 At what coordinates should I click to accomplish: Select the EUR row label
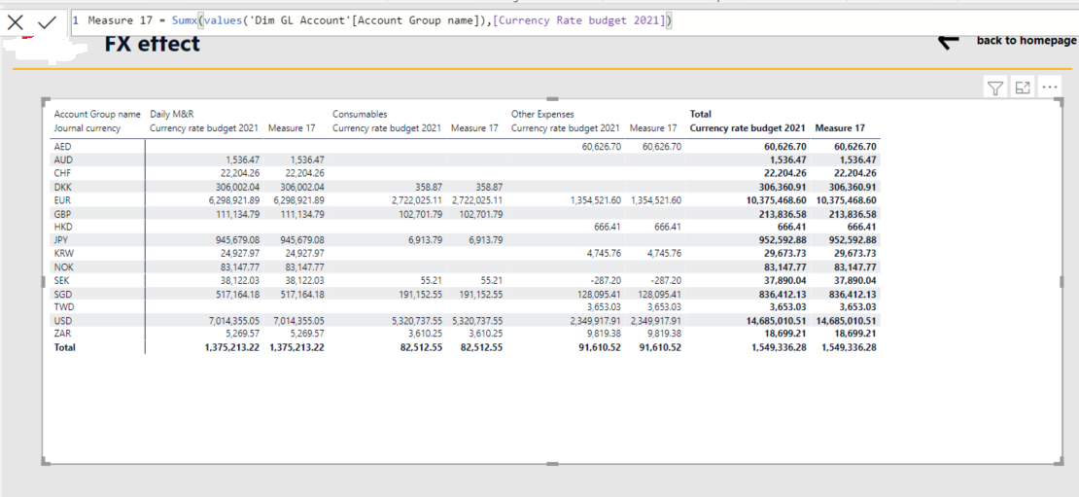pos(62,199)
